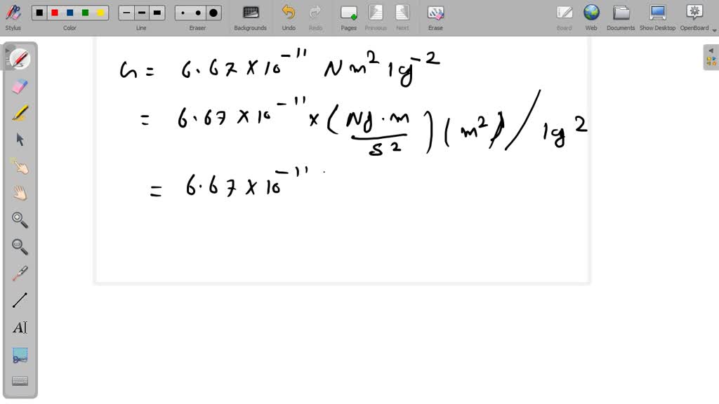Open the Backgrounds selector
The image size is (719, 404).
coord(251,12)
